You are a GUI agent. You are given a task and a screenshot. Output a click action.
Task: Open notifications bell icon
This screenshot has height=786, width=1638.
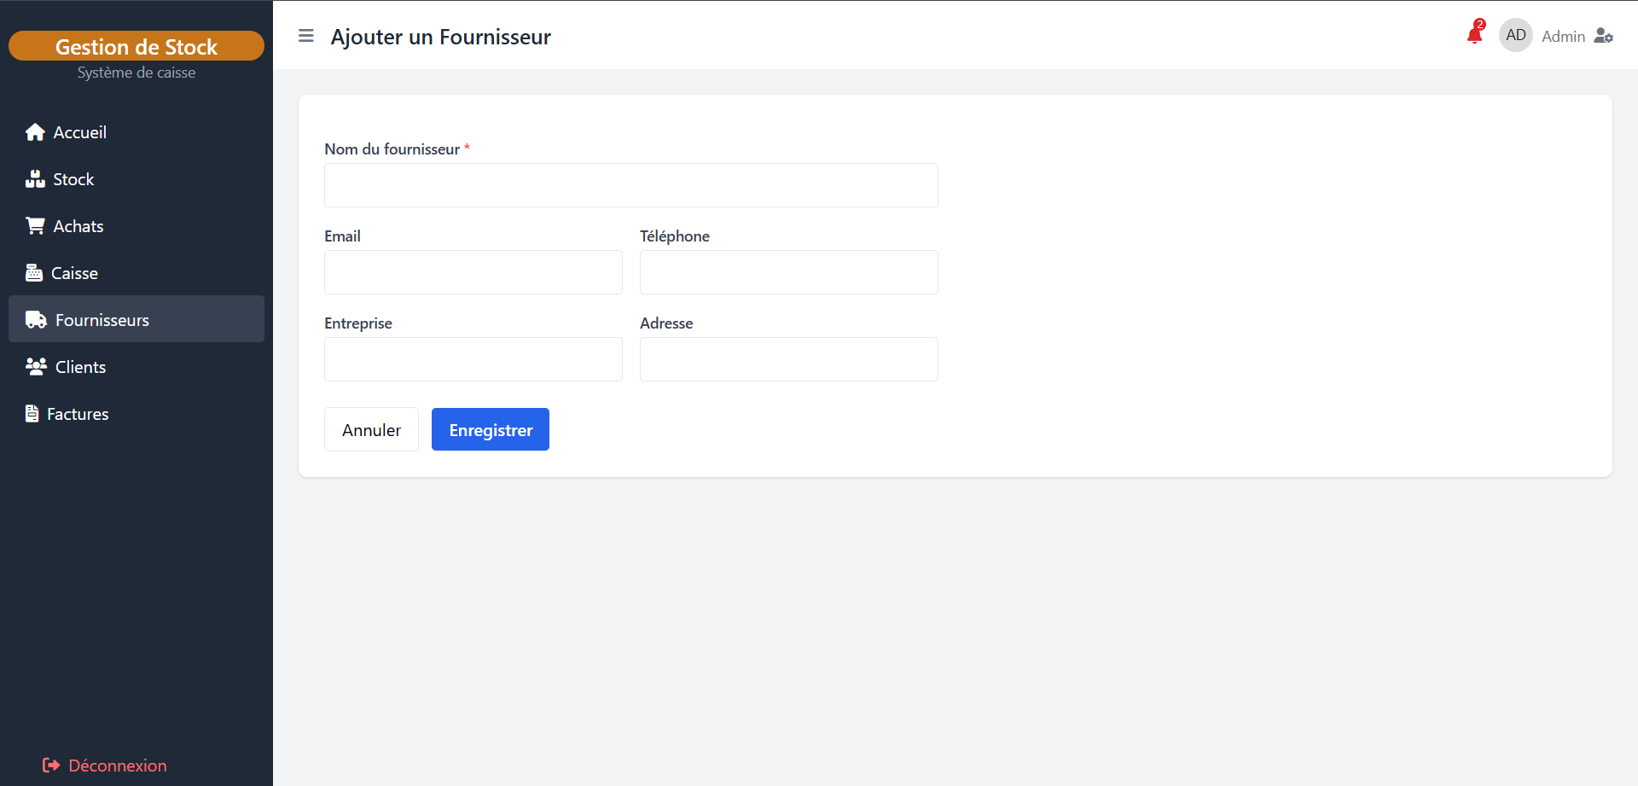[x=1474, y=35]
